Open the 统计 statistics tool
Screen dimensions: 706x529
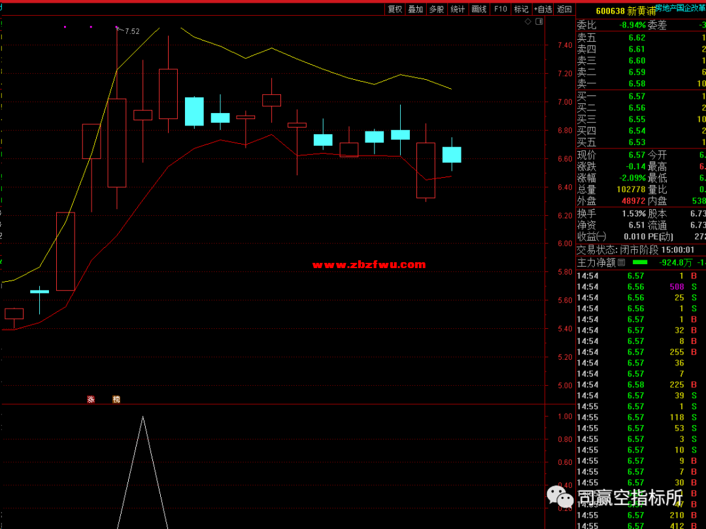click(458, 9)
